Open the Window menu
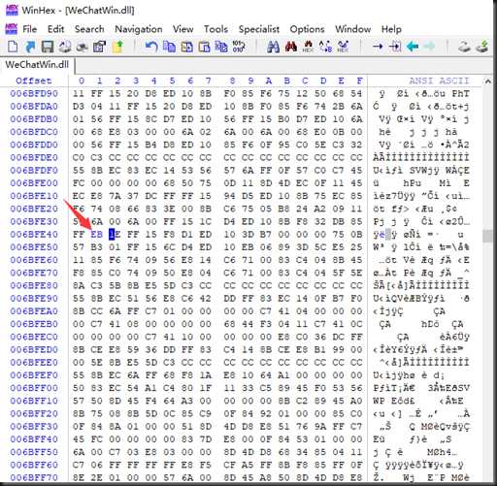 click(352, 29)
